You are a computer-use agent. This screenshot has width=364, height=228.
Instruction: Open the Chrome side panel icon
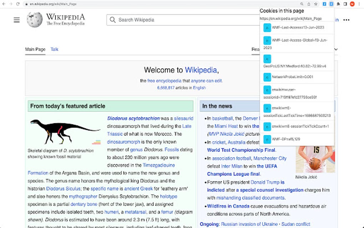click(x=345, y=4)
